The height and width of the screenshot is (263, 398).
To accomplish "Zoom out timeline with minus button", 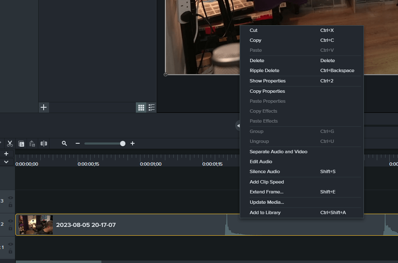I will click(78, 144).
